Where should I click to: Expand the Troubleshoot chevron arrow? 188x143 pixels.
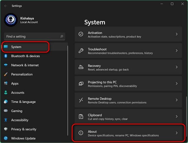click(177, 51)
